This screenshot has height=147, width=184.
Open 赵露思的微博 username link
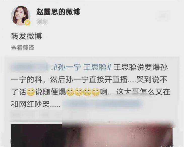click(x=58, y=12)
